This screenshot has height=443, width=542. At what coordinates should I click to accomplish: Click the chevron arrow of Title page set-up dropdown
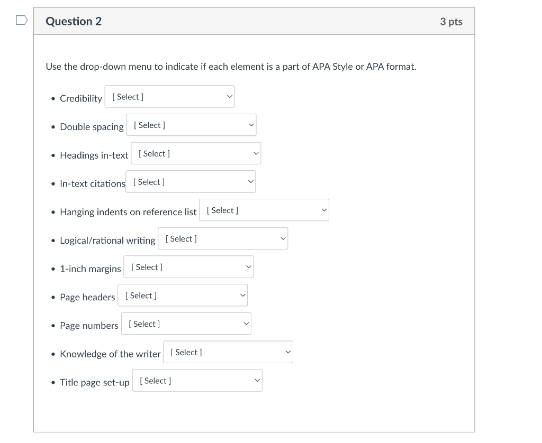click(x=257, y=381)
